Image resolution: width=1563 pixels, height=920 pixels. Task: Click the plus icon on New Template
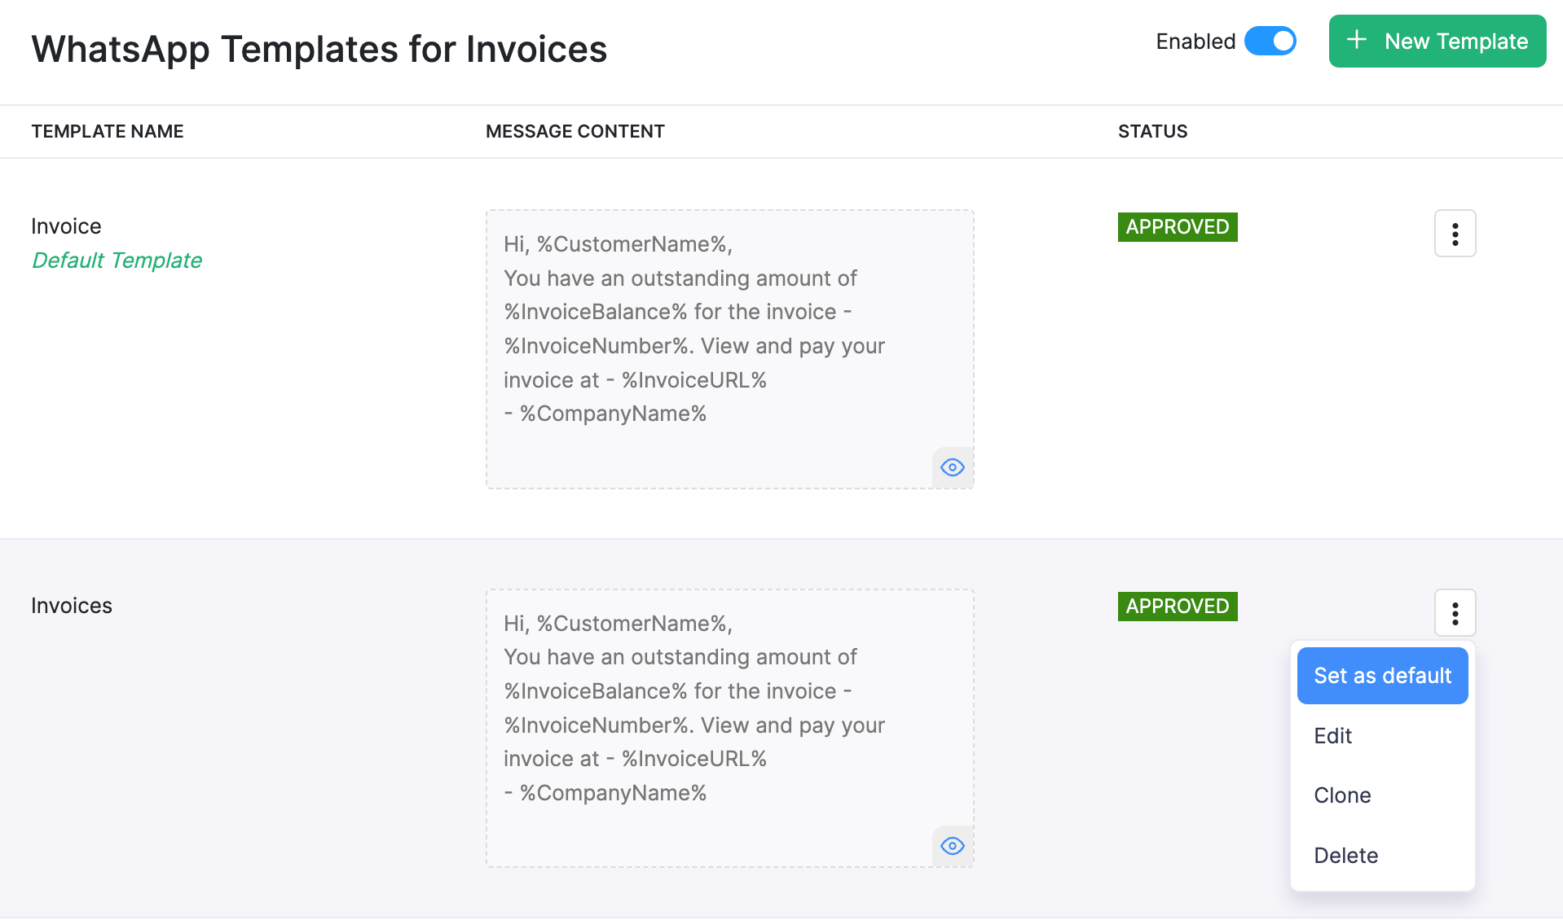tap(1357, 40)
